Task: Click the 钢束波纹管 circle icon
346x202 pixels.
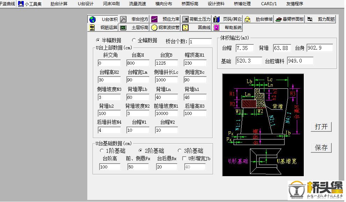Action: [154, 28]
